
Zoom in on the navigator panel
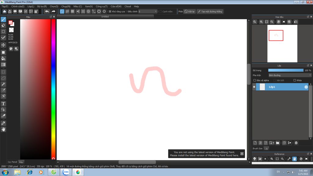261,22
